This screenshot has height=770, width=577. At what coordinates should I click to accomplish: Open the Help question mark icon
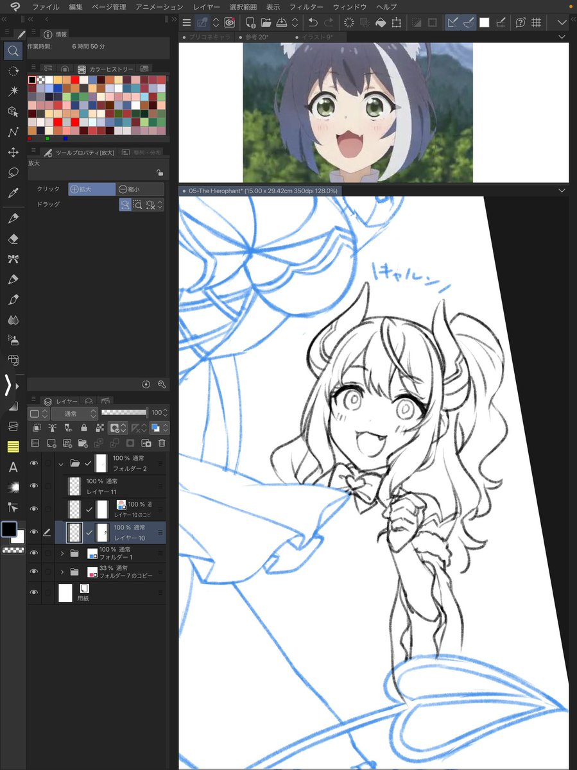520,22
